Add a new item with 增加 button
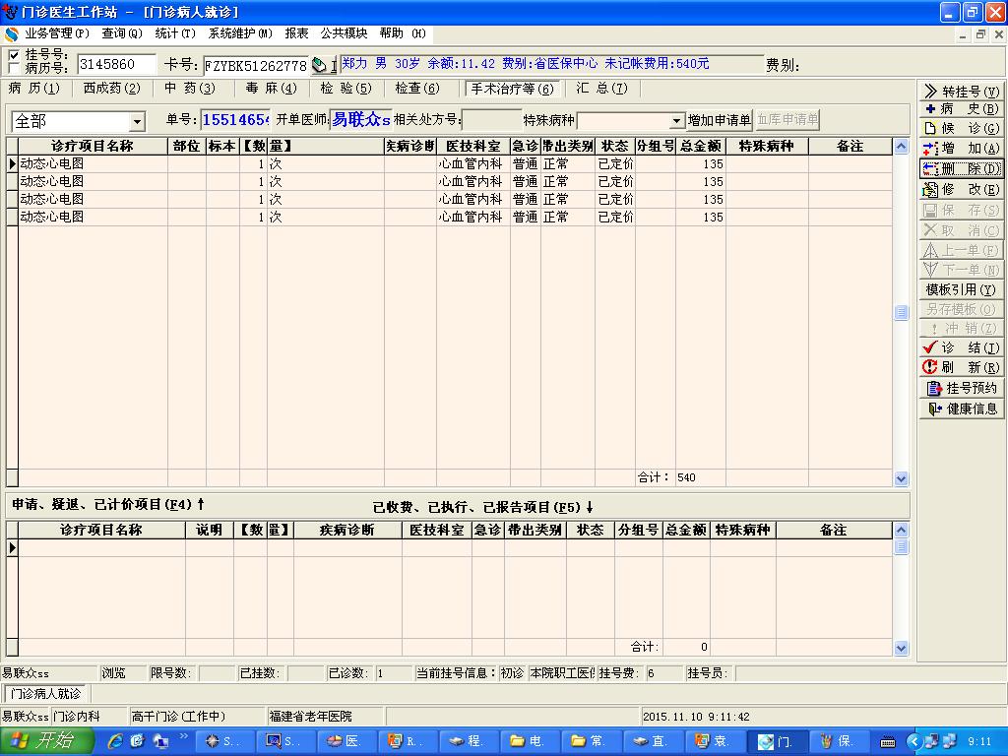Image resolution: width=1008 pixels, height=756 pixels. pos(961,149)
